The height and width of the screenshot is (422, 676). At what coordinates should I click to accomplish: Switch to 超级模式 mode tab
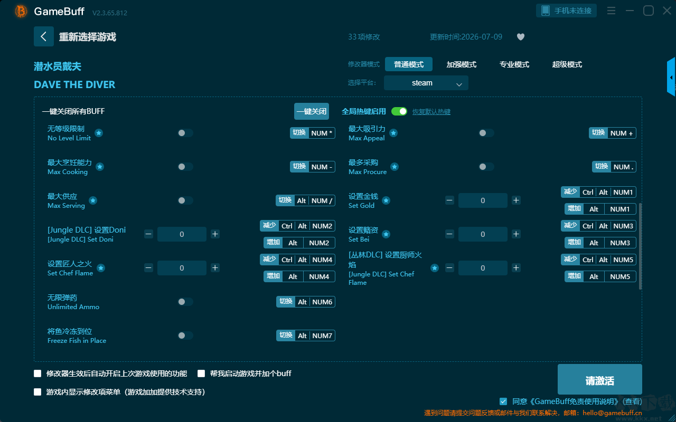click(567, 64)
